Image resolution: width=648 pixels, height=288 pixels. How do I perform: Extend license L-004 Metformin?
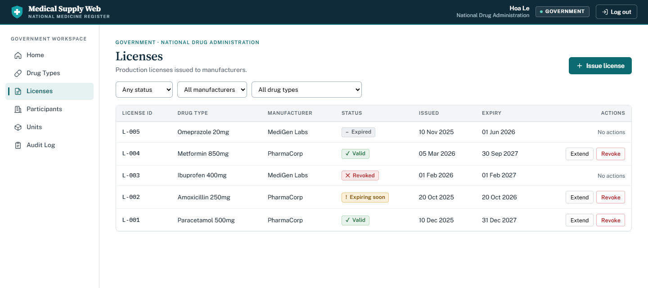[579, 154]
